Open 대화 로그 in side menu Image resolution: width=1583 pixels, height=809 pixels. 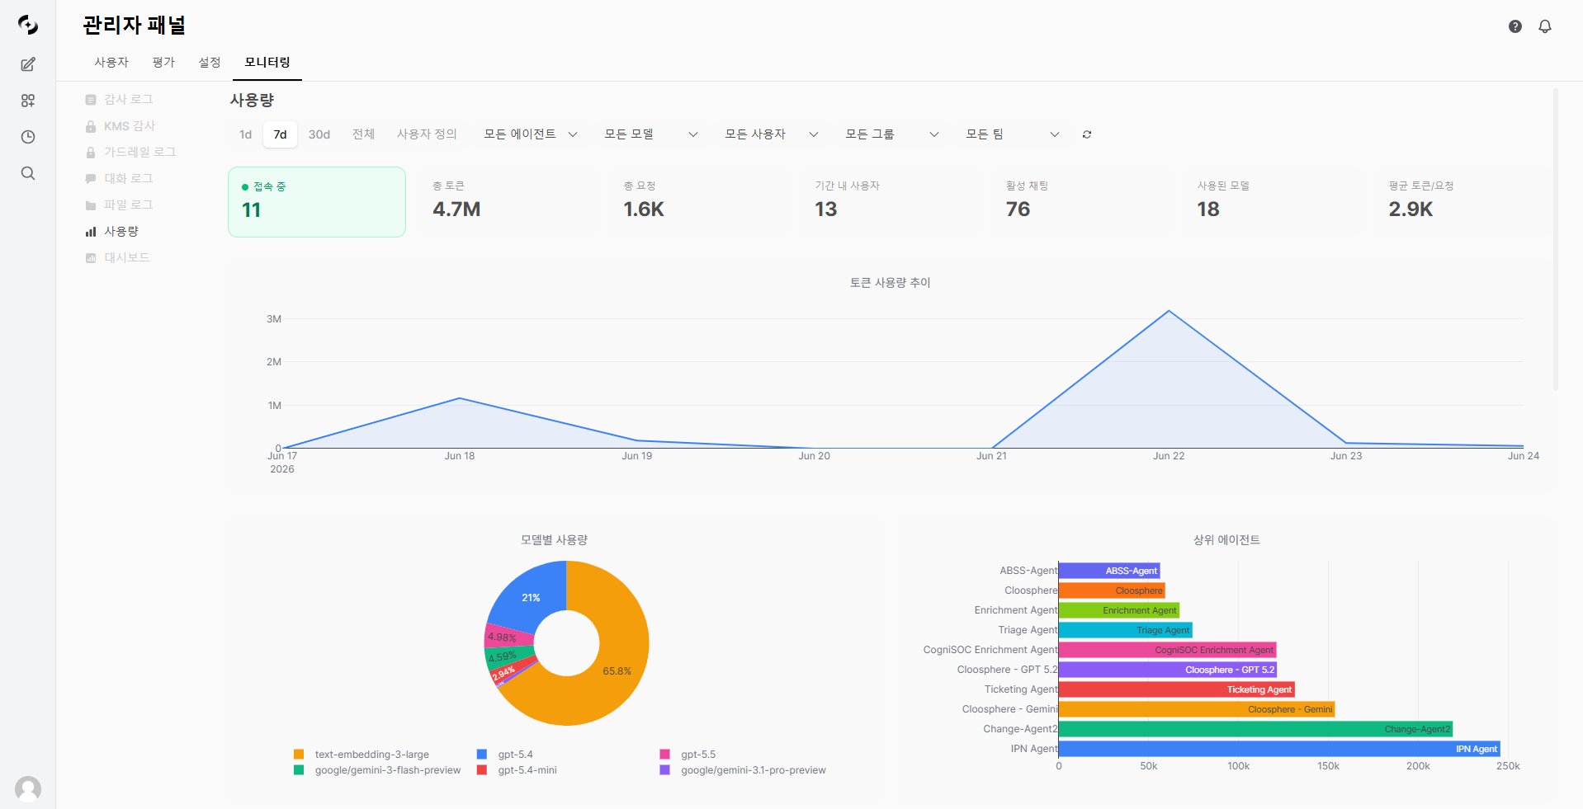[128, 178]
